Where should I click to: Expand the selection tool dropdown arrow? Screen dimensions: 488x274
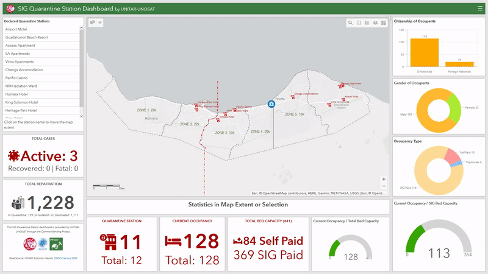click(100, 23)
